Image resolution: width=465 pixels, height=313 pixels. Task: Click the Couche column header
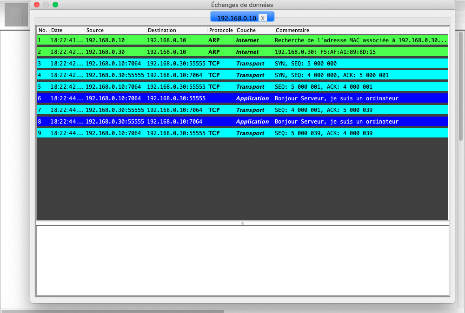coord(254,30)
